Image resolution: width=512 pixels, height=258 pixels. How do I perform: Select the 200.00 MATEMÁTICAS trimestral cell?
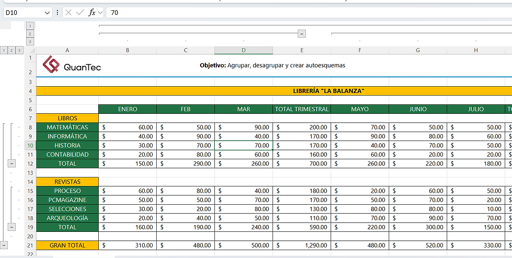pyautogui.click(x=302, y=127)
